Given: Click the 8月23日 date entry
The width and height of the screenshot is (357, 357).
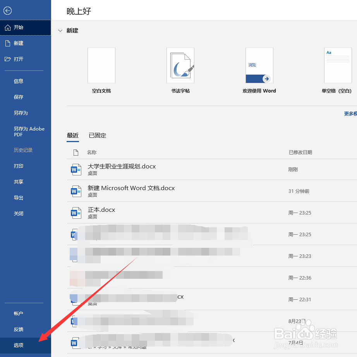Looking at the screenshot, I should click(x=297, y=321).
